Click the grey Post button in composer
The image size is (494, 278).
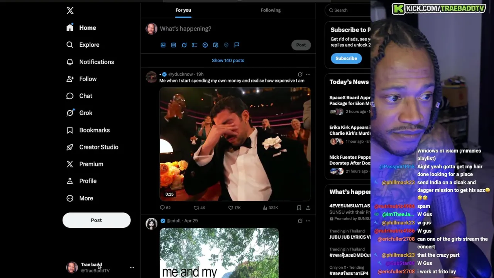(x=301, y=45)
